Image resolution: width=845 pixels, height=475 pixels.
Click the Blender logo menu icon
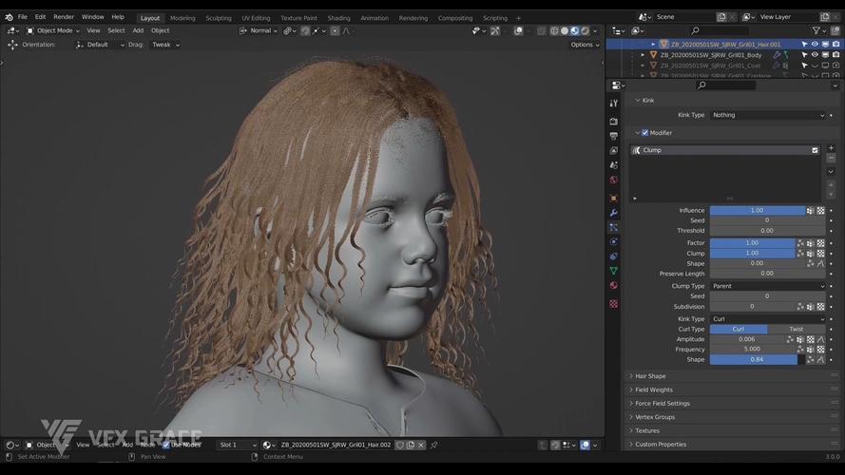coord(10,17)
